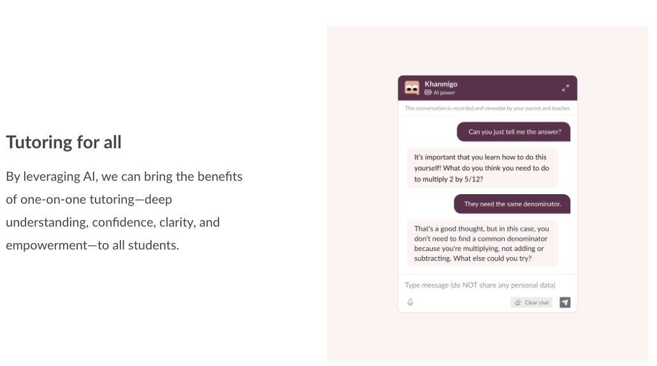Click the eraser icon in Clear chat

coord(518,302)
